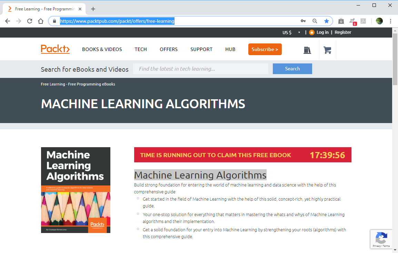Screen dimensions: 398x253
Task: Click the Packt logo
Action: [55, 49]
